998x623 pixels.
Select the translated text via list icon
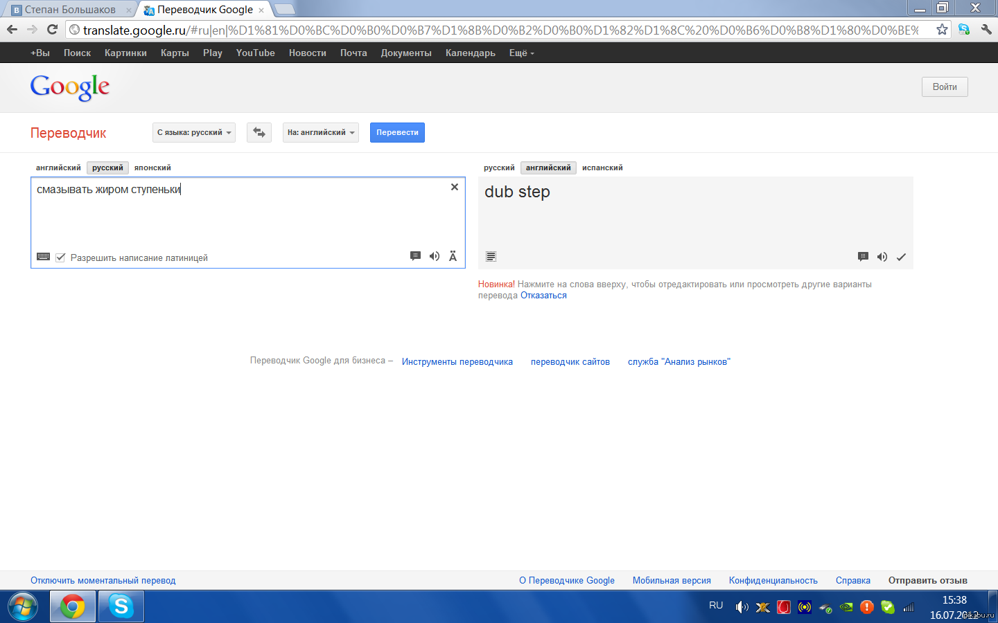491,257
